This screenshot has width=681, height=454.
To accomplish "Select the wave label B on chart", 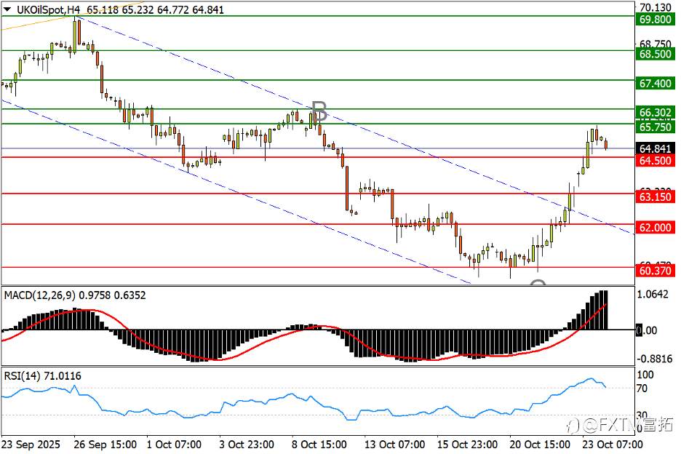I will [319, 111].
